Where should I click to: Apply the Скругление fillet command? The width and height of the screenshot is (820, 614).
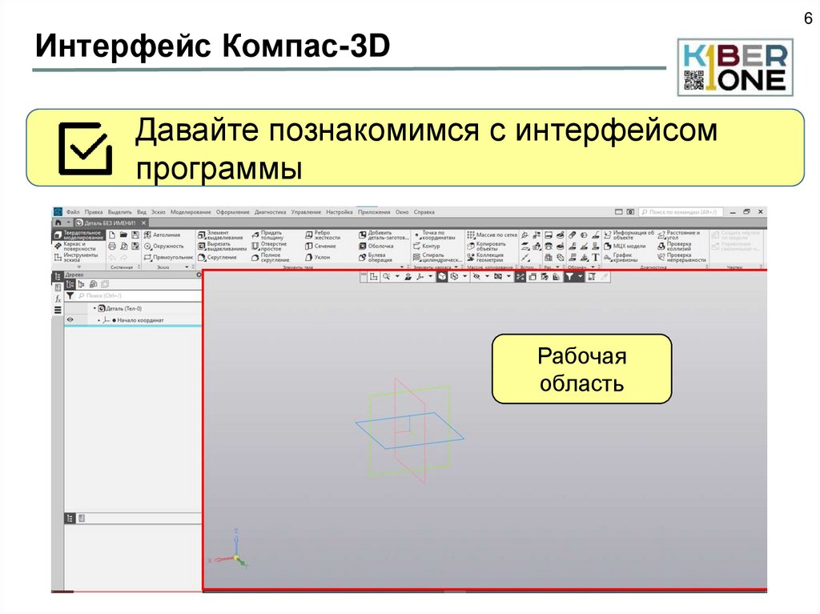(x=217, y=257)
